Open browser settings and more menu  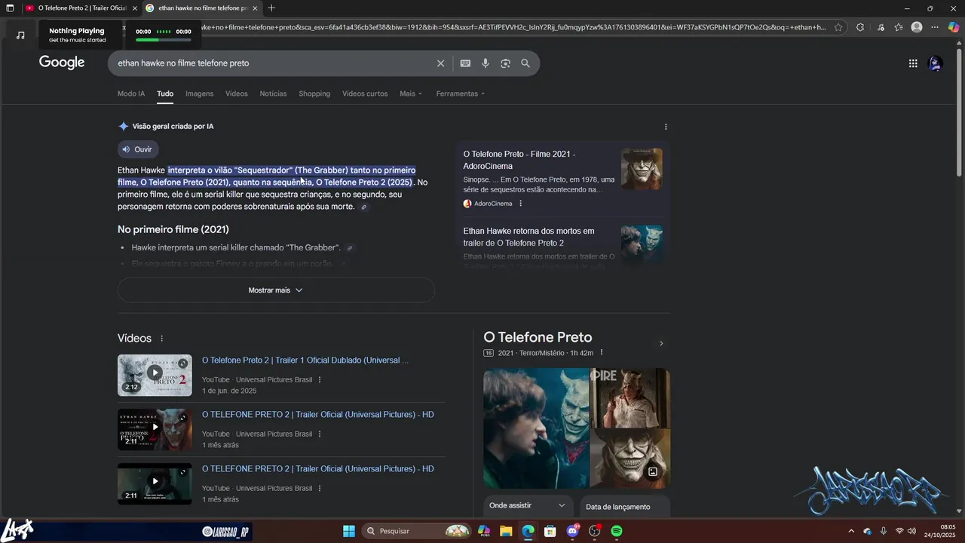[x=935, y=27]
